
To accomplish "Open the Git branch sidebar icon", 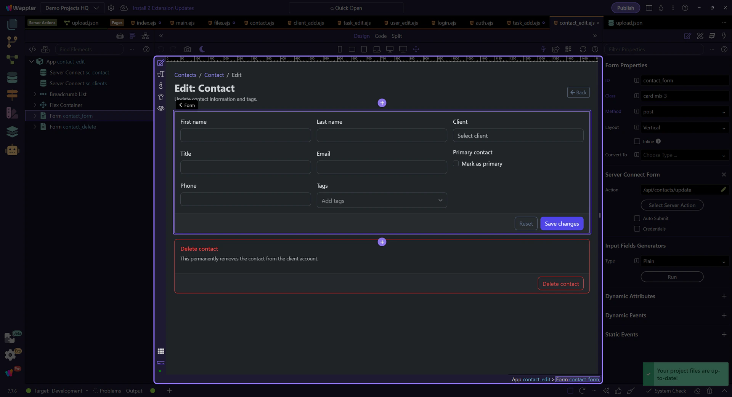I will click(12, 42).
